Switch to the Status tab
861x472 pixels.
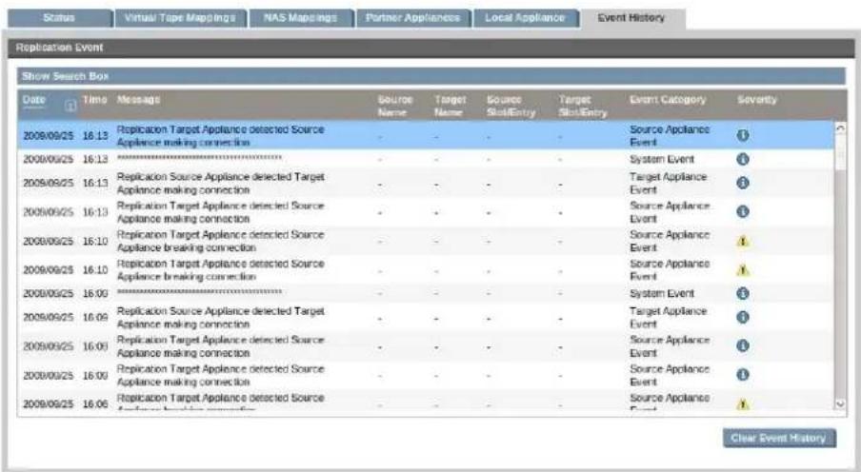point(59,18)
